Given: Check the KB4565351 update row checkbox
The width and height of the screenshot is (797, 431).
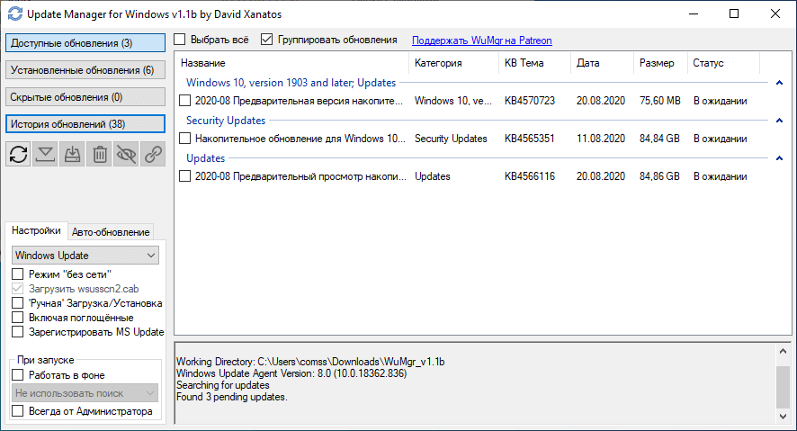Looking at the screenshot, I should [x=185, y=139].
